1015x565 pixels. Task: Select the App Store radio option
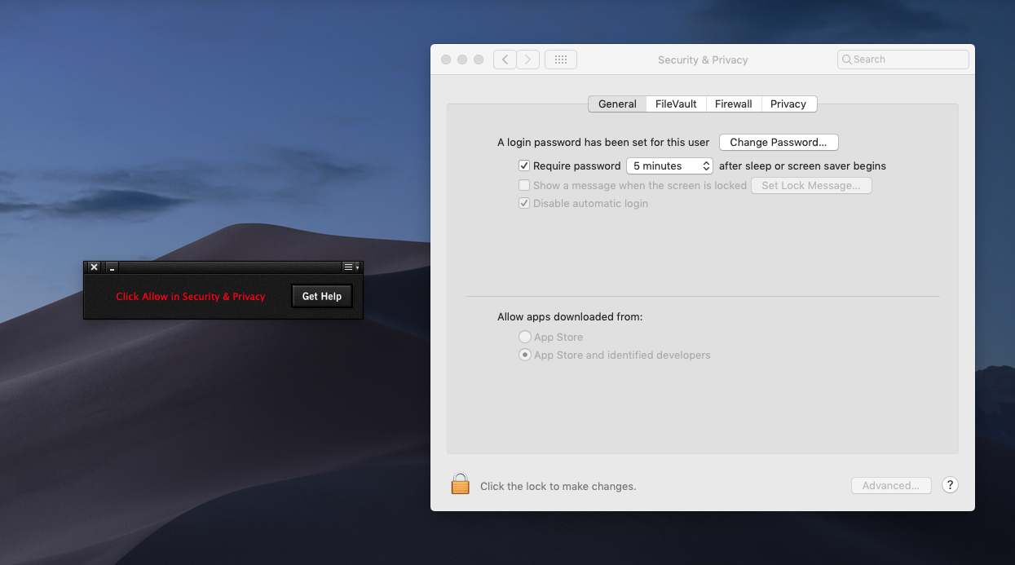[x=525, y=337]
